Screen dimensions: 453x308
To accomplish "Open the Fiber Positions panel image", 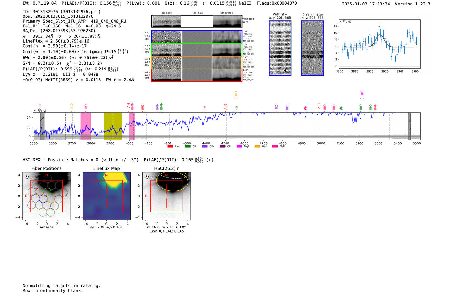I will coord(47,196).
